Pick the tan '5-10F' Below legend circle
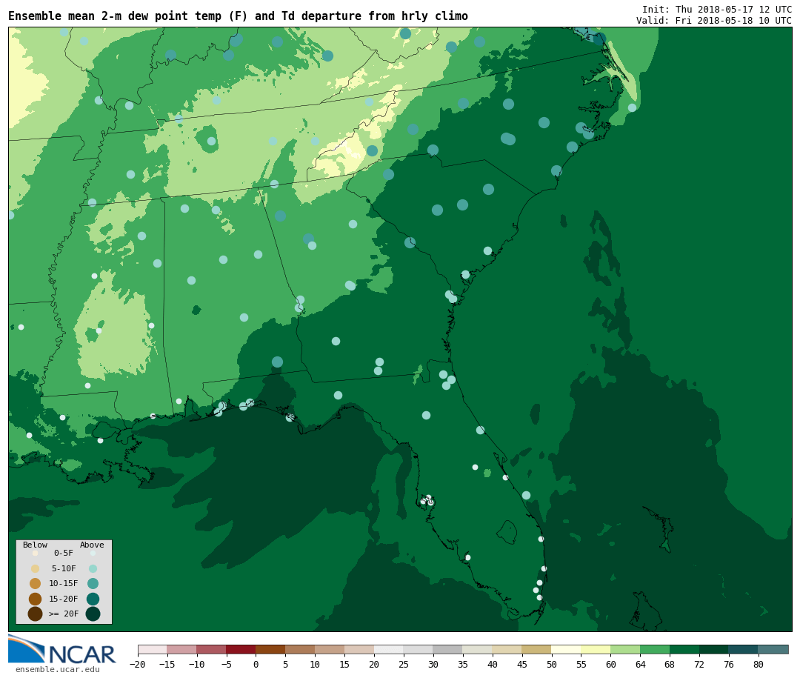The width and height of the screenshot is (800, 678). coord(35,568)
